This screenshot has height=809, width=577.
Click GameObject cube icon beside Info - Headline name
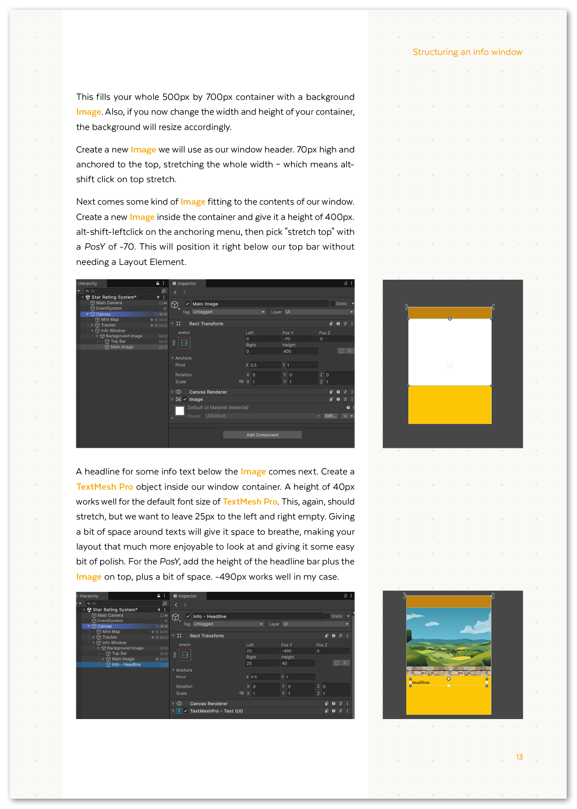[x=176, y=617]
